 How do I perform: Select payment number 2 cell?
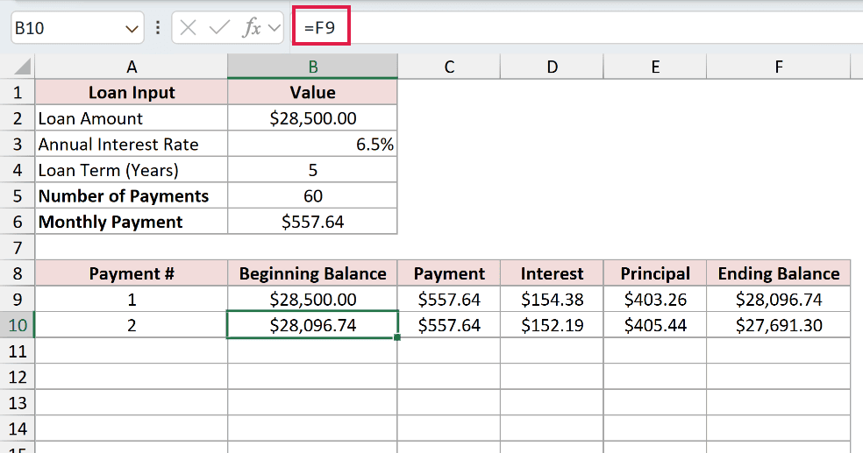[x=132, y=325]
